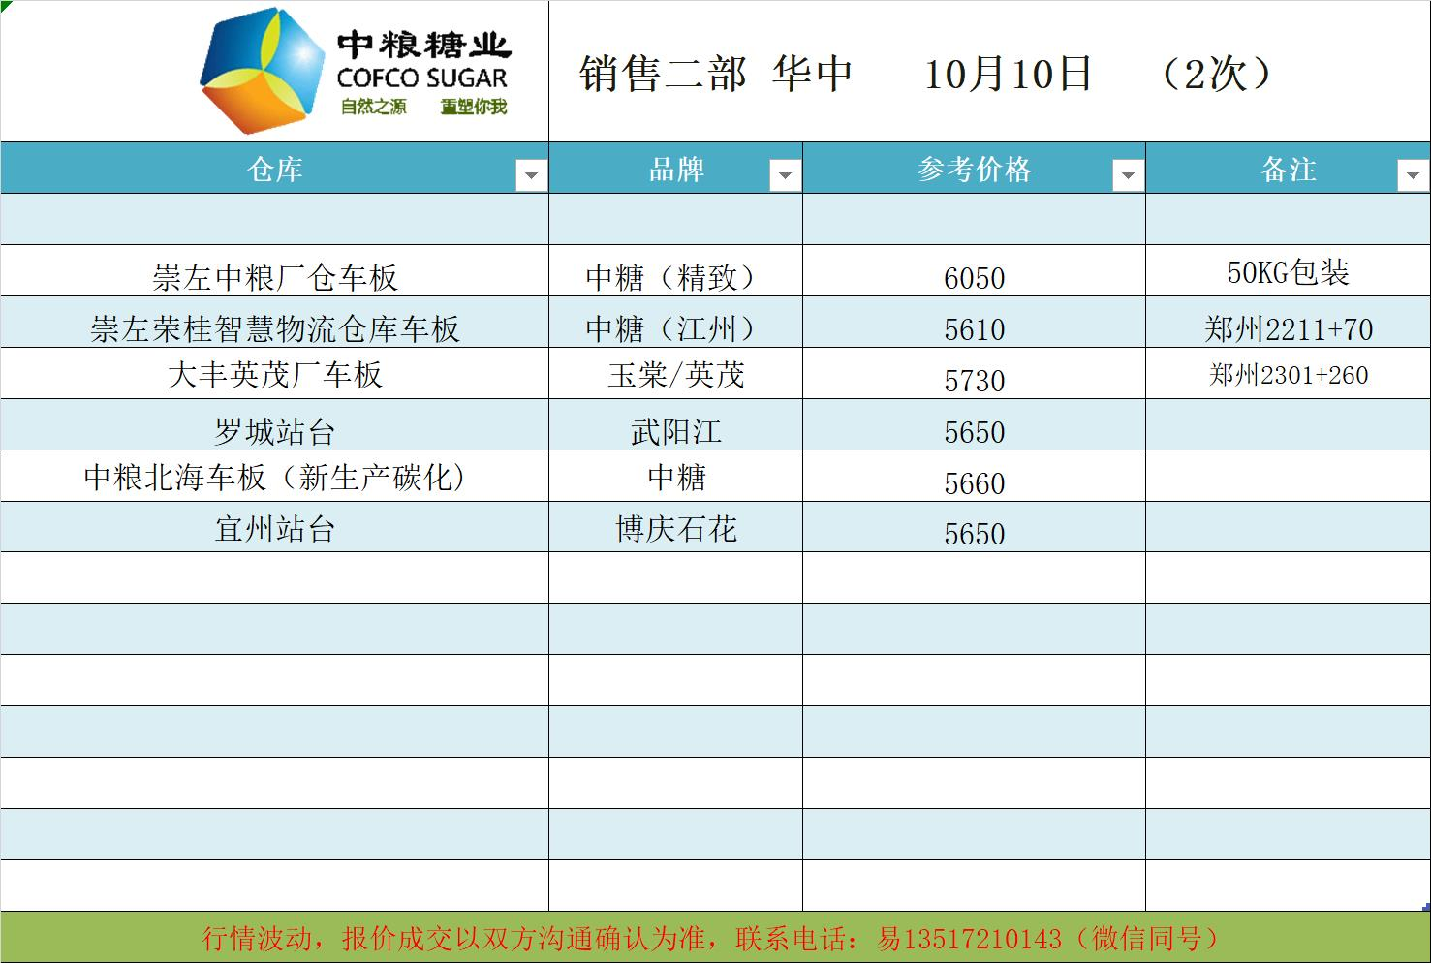Select cell 宜州站台
This screenshot has width=1431, height=963.
(275, 529)
